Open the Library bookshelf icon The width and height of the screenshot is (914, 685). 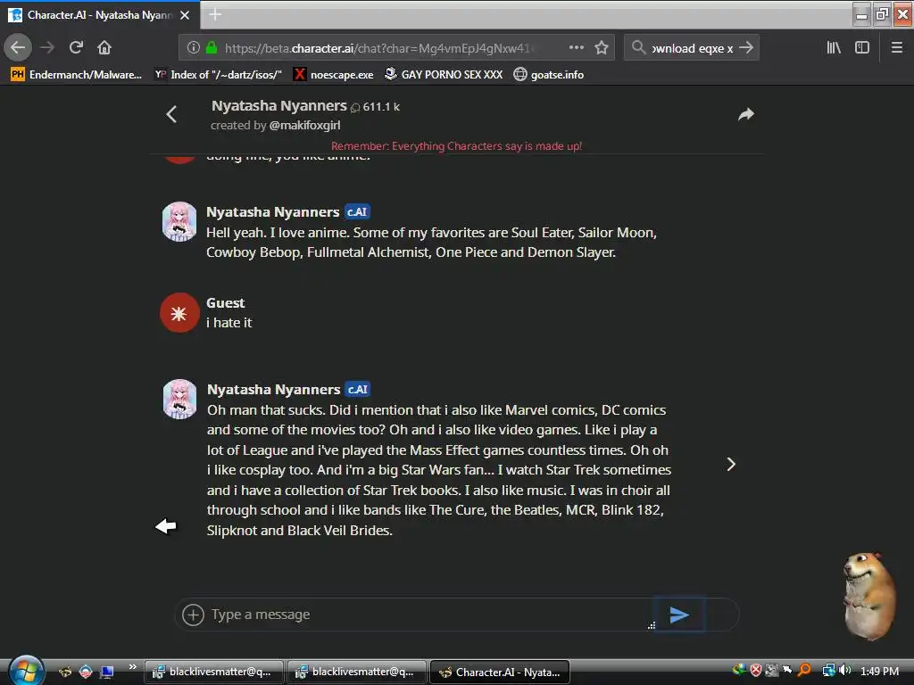coord(834,47)
